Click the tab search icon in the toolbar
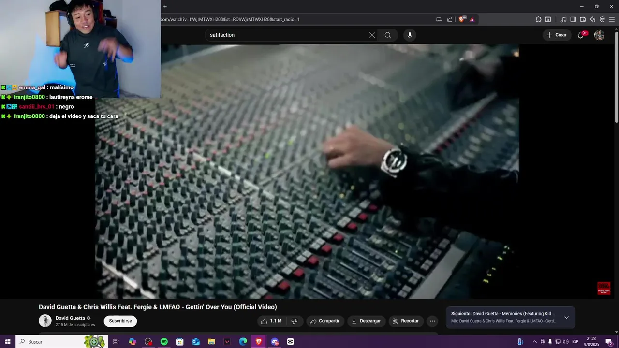 548,19
